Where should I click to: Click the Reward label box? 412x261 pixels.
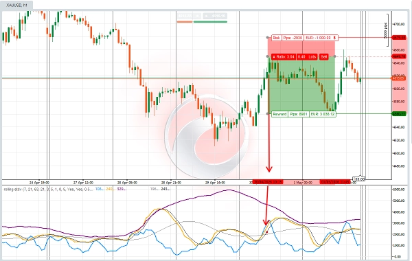[x=279, y=114]
